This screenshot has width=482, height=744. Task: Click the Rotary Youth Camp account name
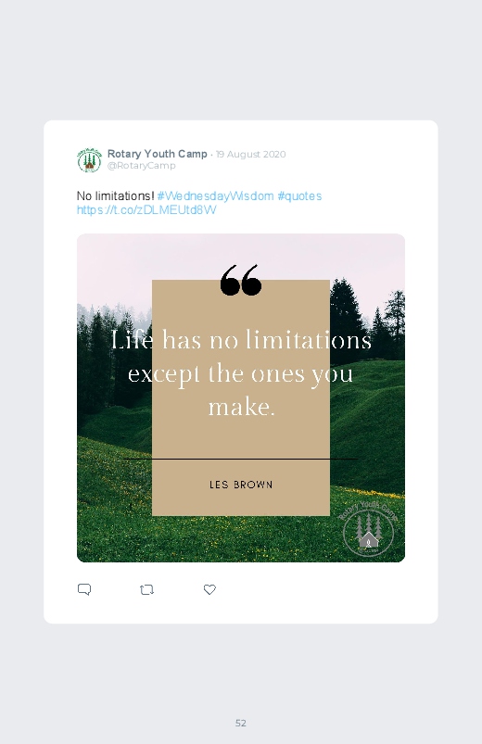[158, 154]
